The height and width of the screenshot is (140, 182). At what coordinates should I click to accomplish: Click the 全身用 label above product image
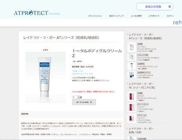tap(45, 50)
